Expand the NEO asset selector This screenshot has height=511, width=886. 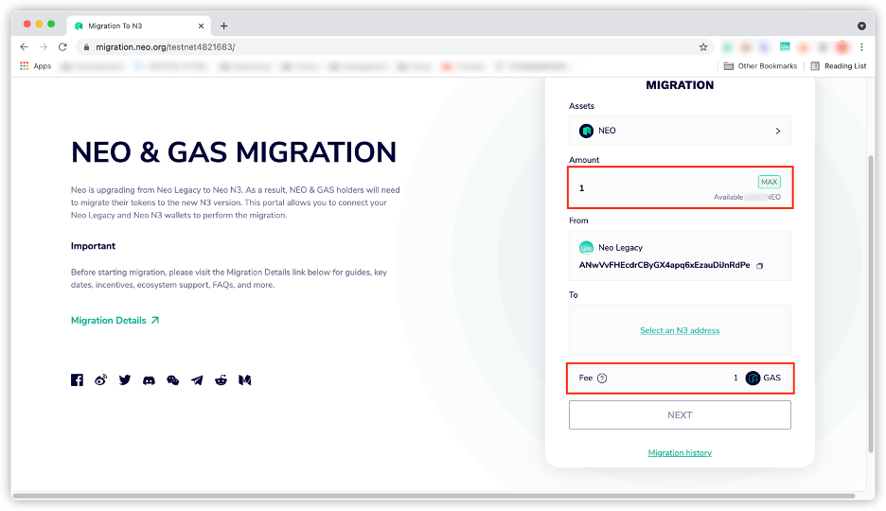coord(680,131)
